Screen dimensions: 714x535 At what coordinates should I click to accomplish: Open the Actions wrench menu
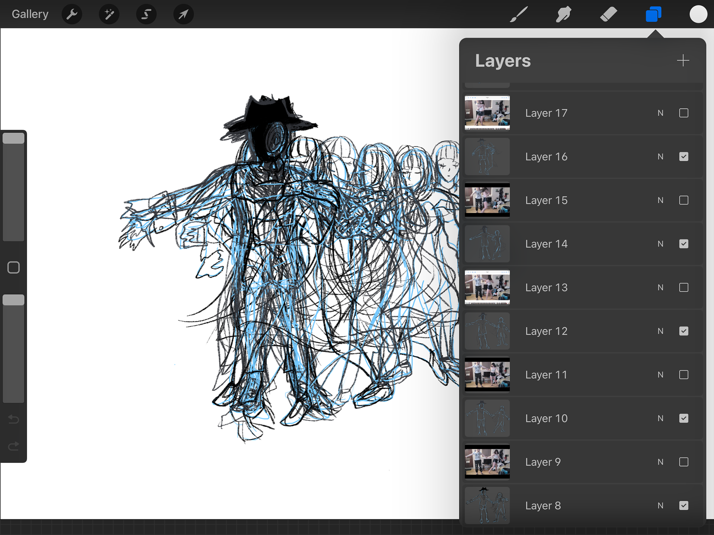[72, 14]
